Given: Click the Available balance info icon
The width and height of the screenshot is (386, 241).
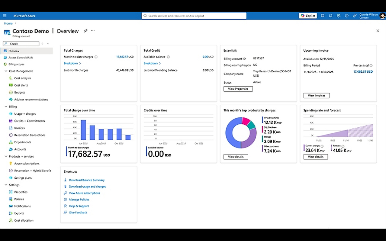Looking at the screenshot, I should click(168, 57).
